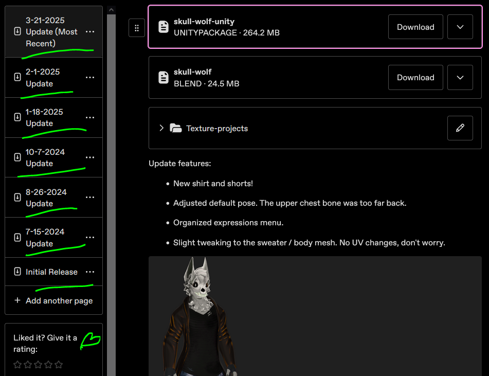Click download icon beside 8-26-2024 Update
Image resolution: width=489 pixels, height=376 pixels.
pos(17,197)
